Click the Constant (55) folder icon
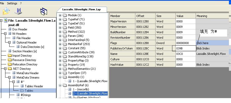Screen dimensions: 231x103 point(65,48)
